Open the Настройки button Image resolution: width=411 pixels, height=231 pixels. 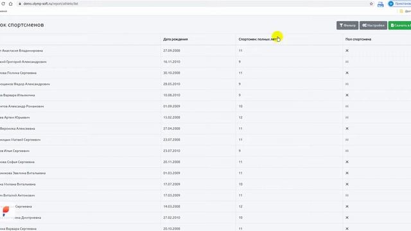373,26
